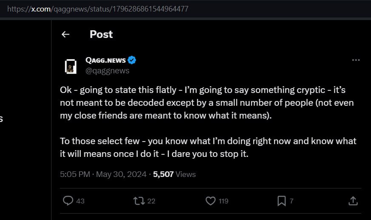Click the 5:05 PM May 30, 2024 timestamp
Viewport: 371px width, 220px height.
point(103,174)
